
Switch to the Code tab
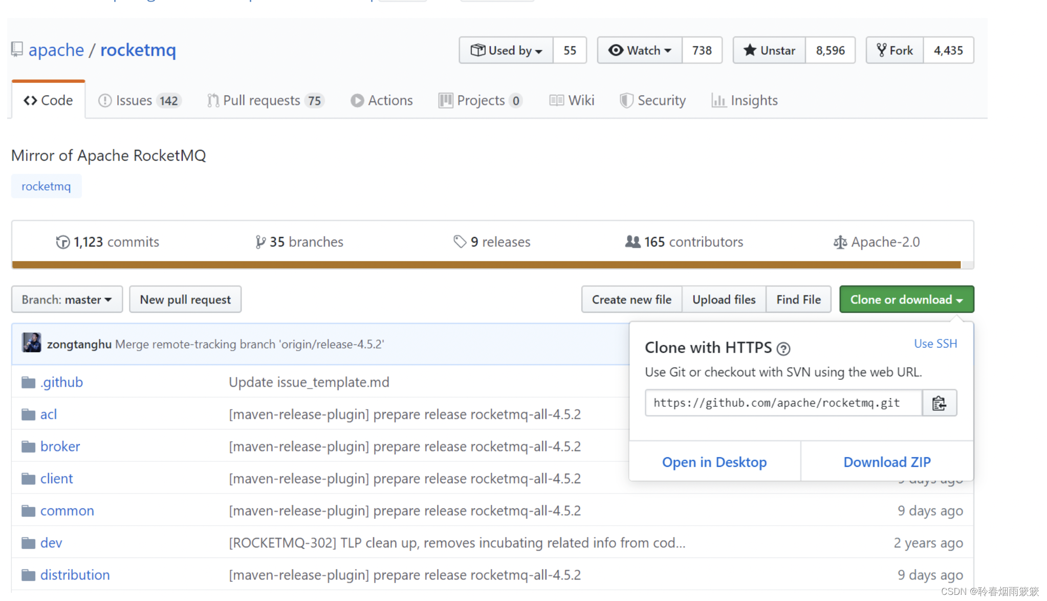click(x=49, y=100)
